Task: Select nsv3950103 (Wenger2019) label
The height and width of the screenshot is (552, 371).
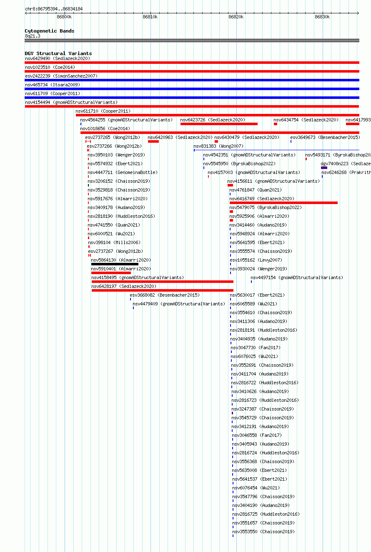Action: [116, 155]
